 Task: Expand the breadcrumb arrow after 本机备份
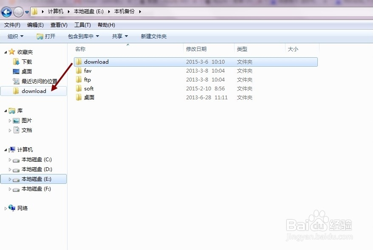(140, 11)
